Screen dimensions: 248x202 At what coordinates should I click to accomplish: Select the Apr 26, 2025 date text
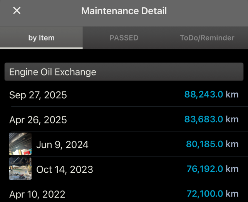pyautogui.click(x=38, y=120)
